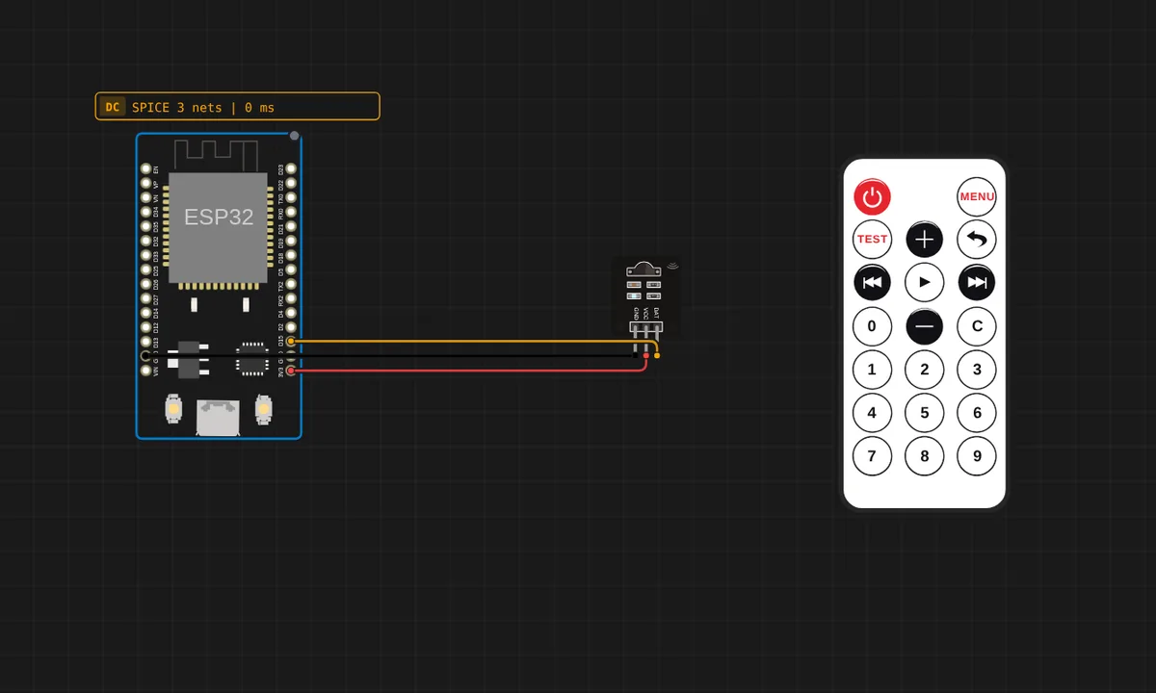The image size is (1156, 693).
Task: Click the VIN pin on the ESP32
Action: [145, 370]
